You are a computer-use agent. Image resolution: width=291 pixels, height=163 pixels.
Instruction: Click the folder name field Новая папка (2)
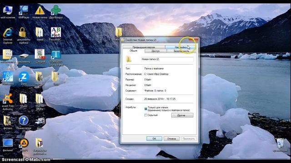coord(167,59)
